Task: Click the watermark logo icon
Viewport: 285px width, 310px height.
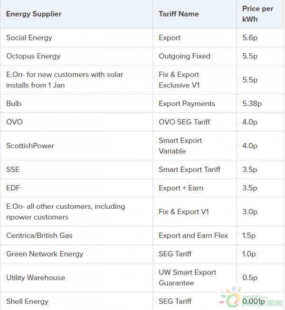Action: coord(230,297)
